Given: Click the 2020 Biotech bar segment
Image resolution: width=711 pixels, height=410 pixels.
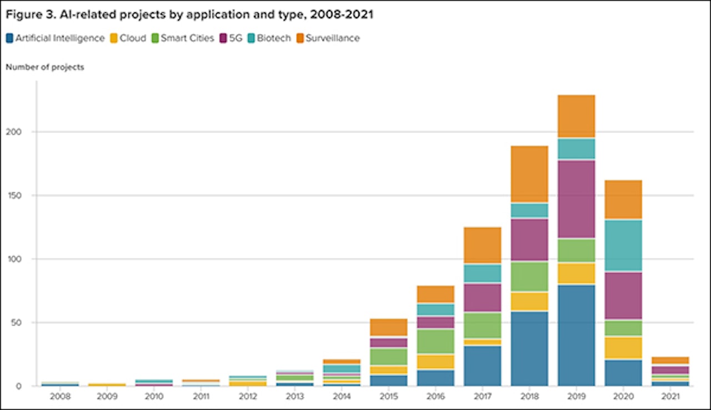Looking at the screenshot, I should pos(624,245).
